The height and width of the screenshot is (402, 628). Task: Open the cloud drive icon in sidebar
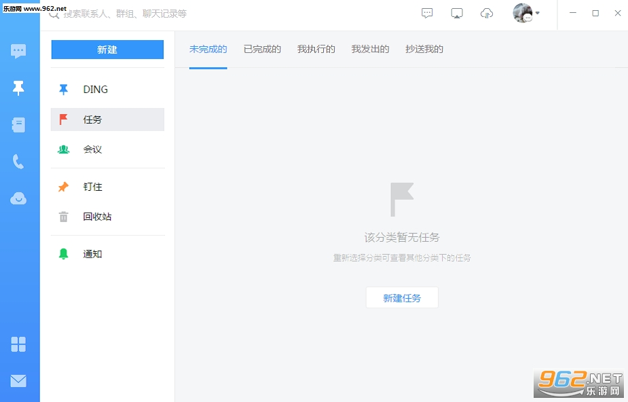(x=18, y=198)
